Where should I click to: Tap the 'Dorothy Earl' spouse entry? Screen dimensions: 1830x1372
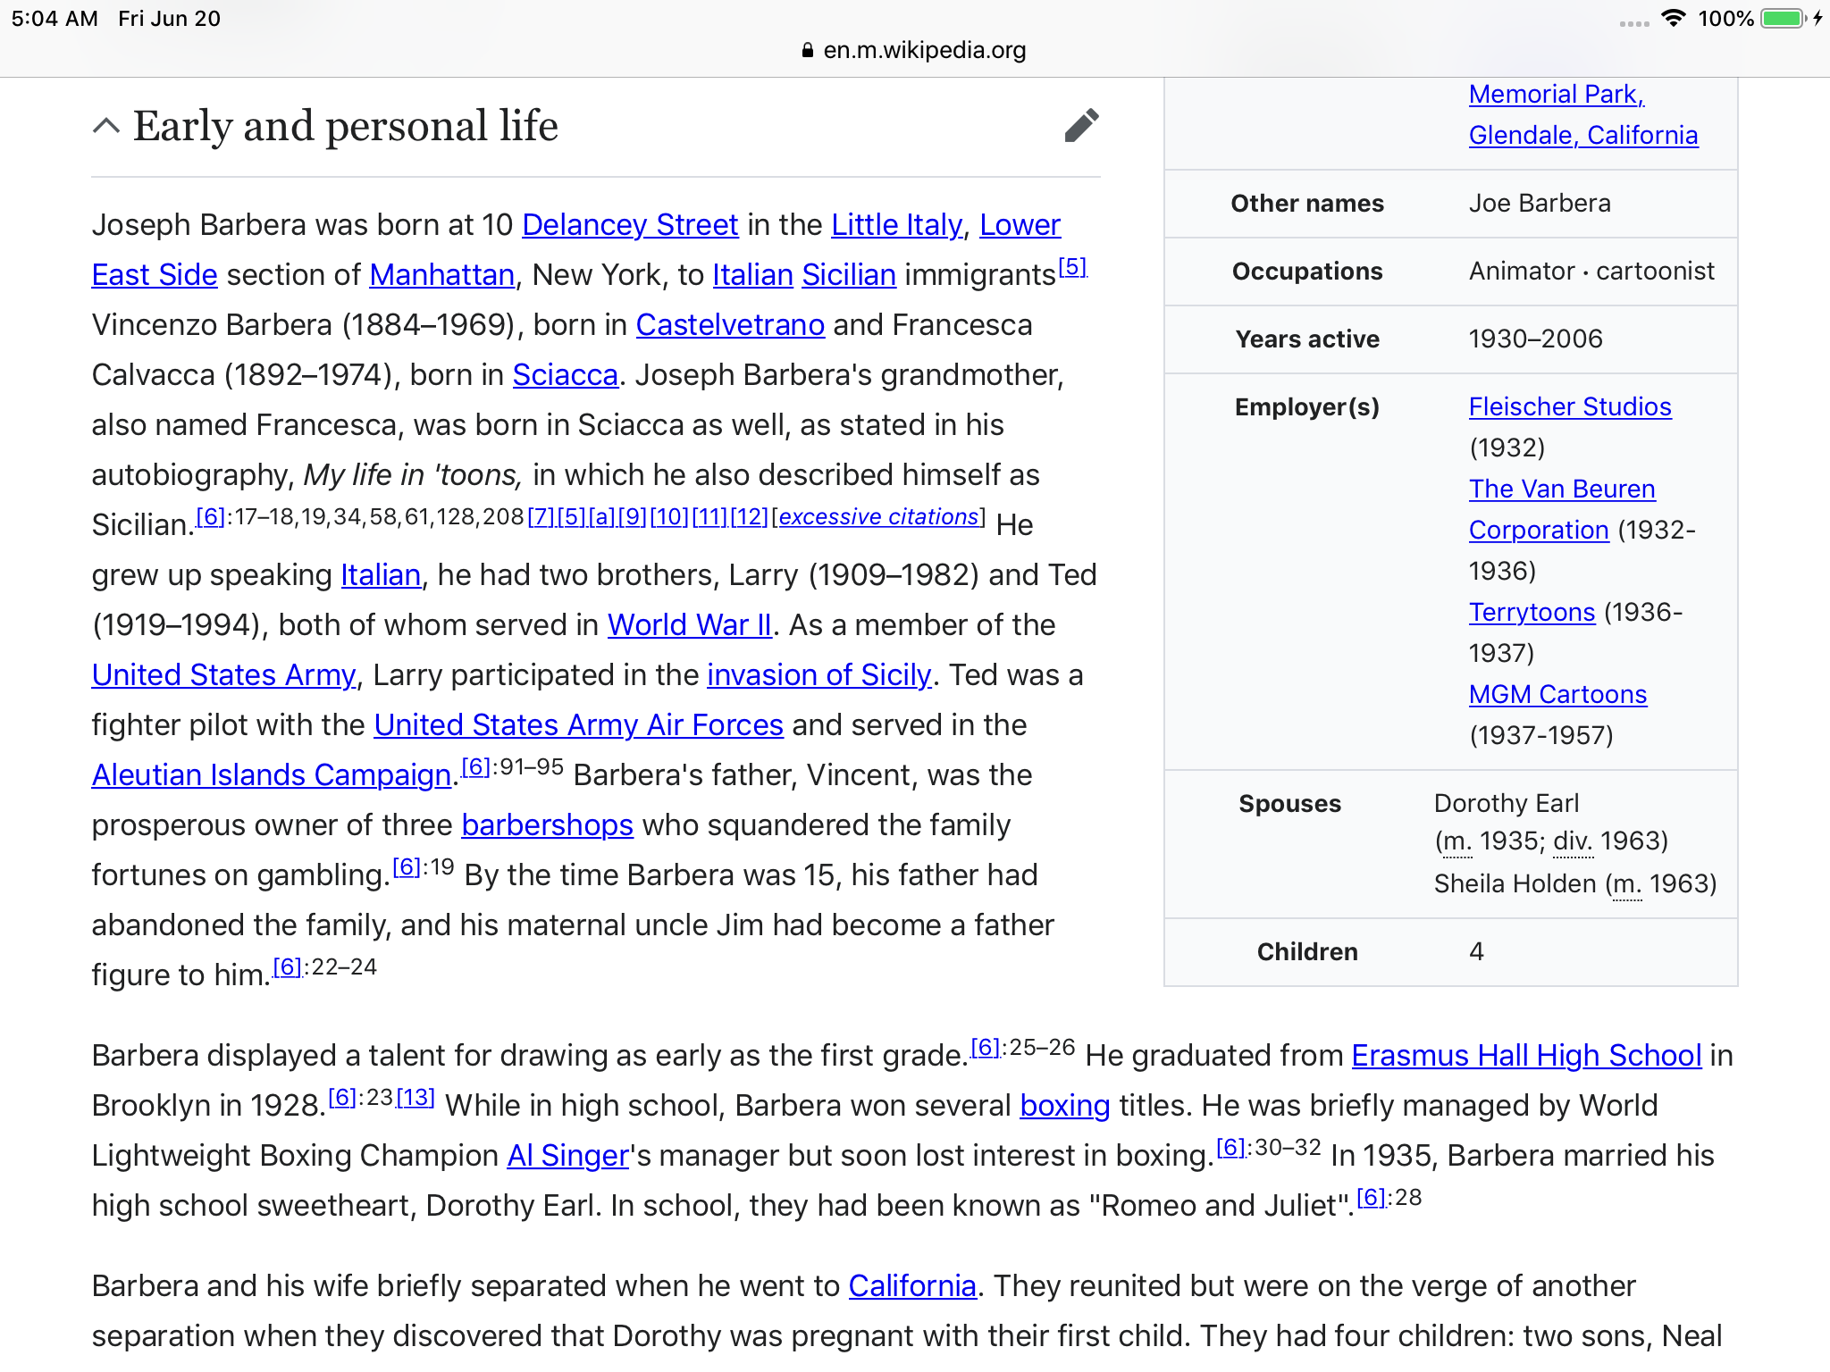coord(1507,803)
